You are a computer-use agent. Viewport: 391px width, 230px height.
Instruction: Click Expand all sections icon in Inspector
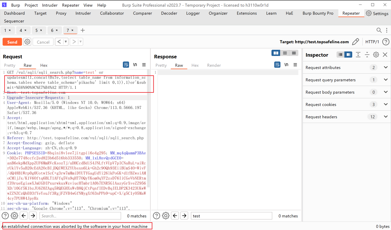358,55
